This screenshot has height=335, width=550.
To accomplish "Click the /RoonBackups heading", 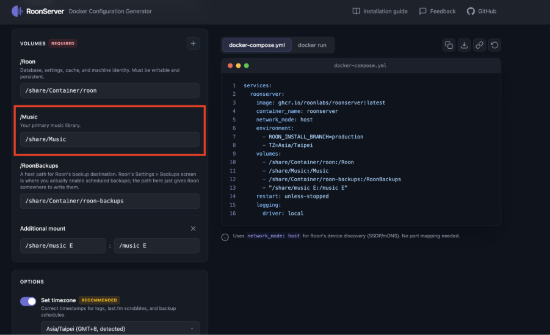I will [x=39, y=165].
